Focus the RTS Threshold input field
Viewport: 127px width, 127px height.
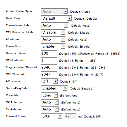point(49,74)
